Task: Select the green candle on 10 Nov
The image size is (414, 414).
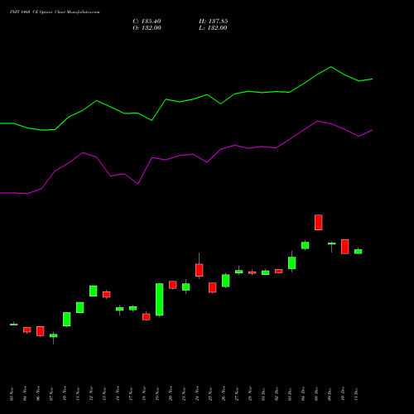Action: tap(67, 320)
